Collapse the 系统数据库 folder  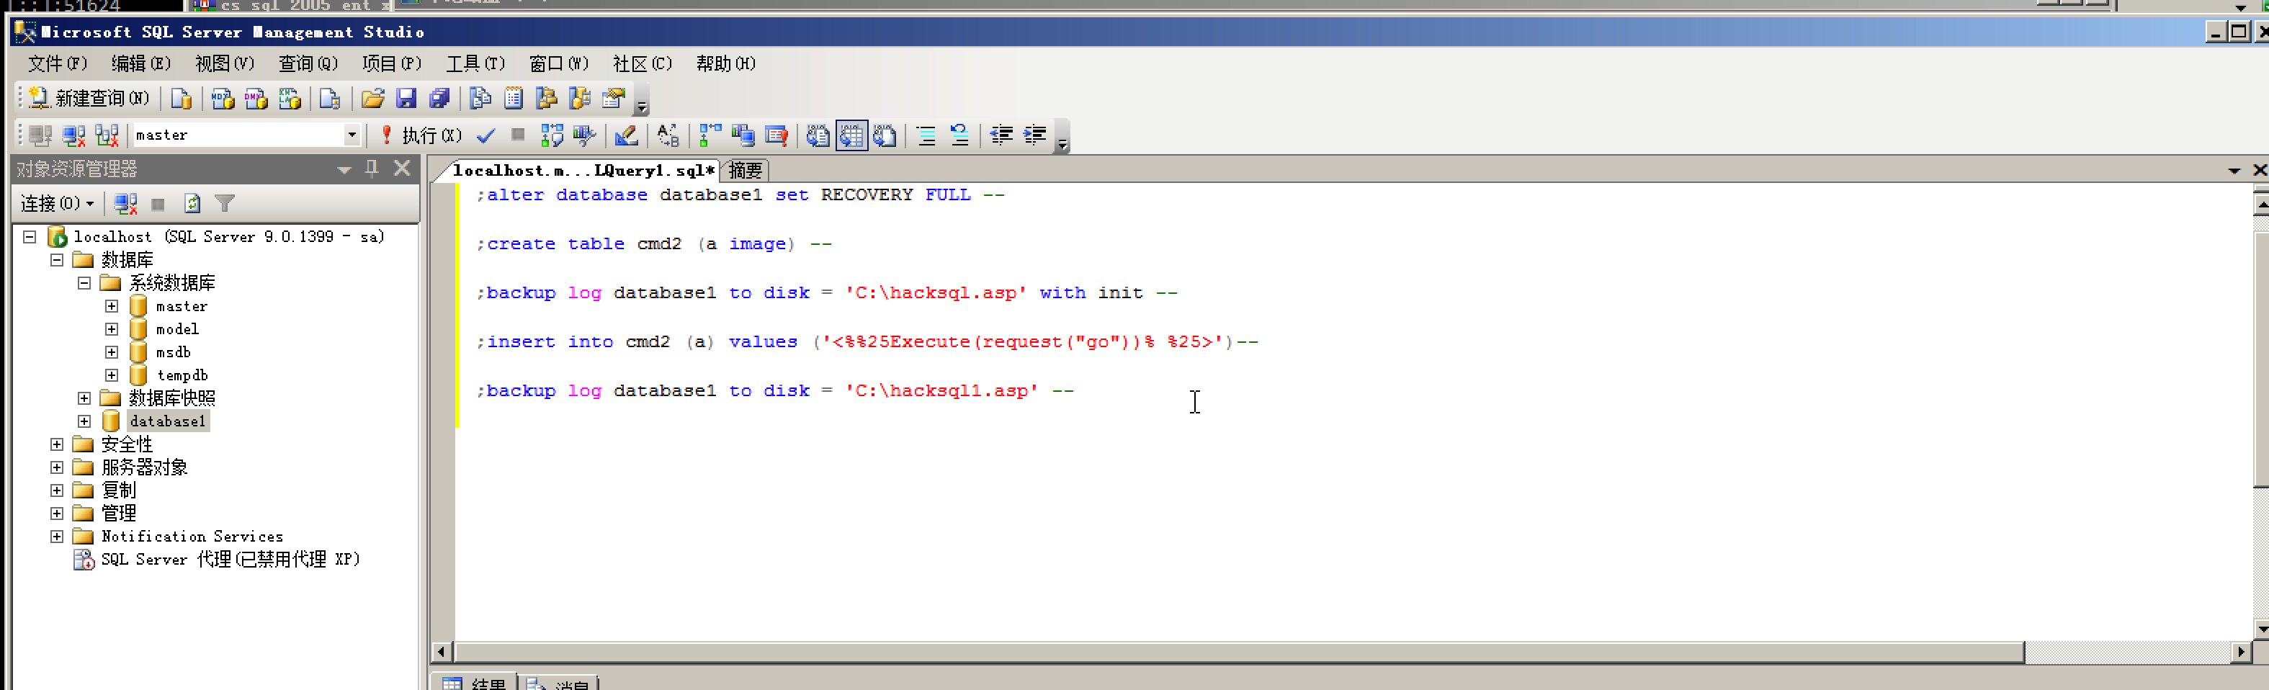(x=84, y=282)
